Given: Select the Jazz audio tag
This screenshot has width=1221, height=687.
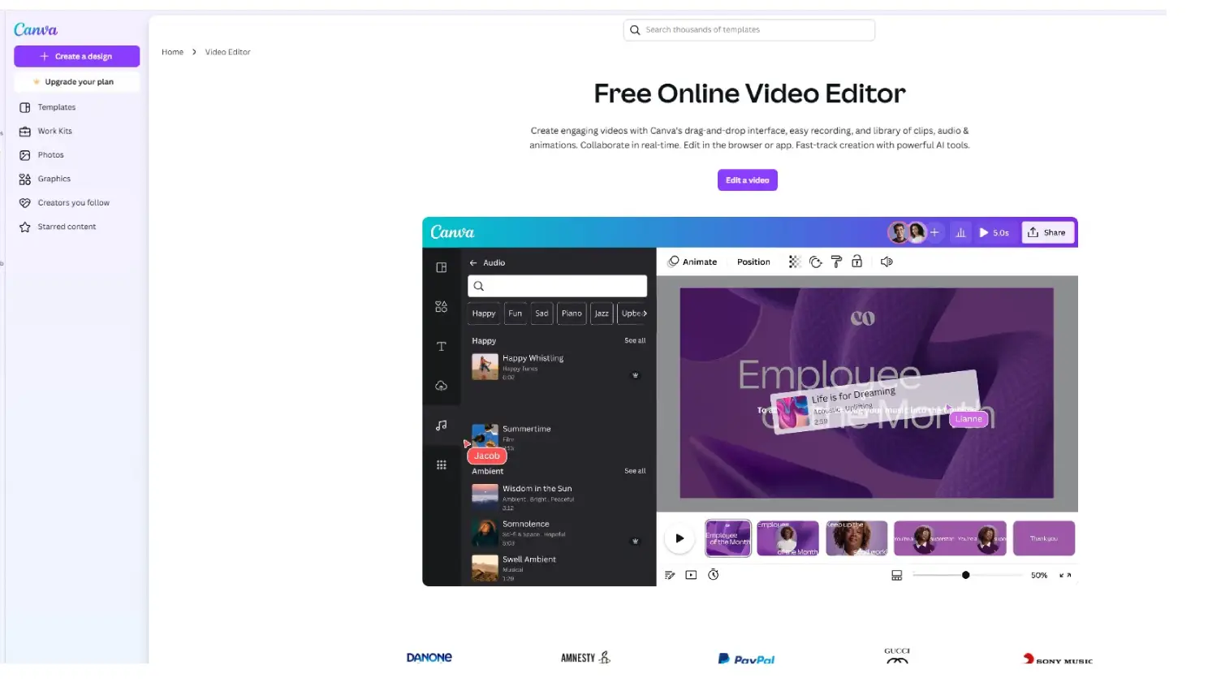Looking at the screenshot, I should point(602,313).
